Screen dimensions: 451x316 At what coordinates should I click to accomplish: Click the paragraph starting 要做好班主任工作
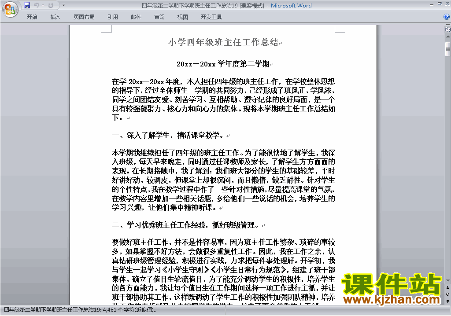223,272
